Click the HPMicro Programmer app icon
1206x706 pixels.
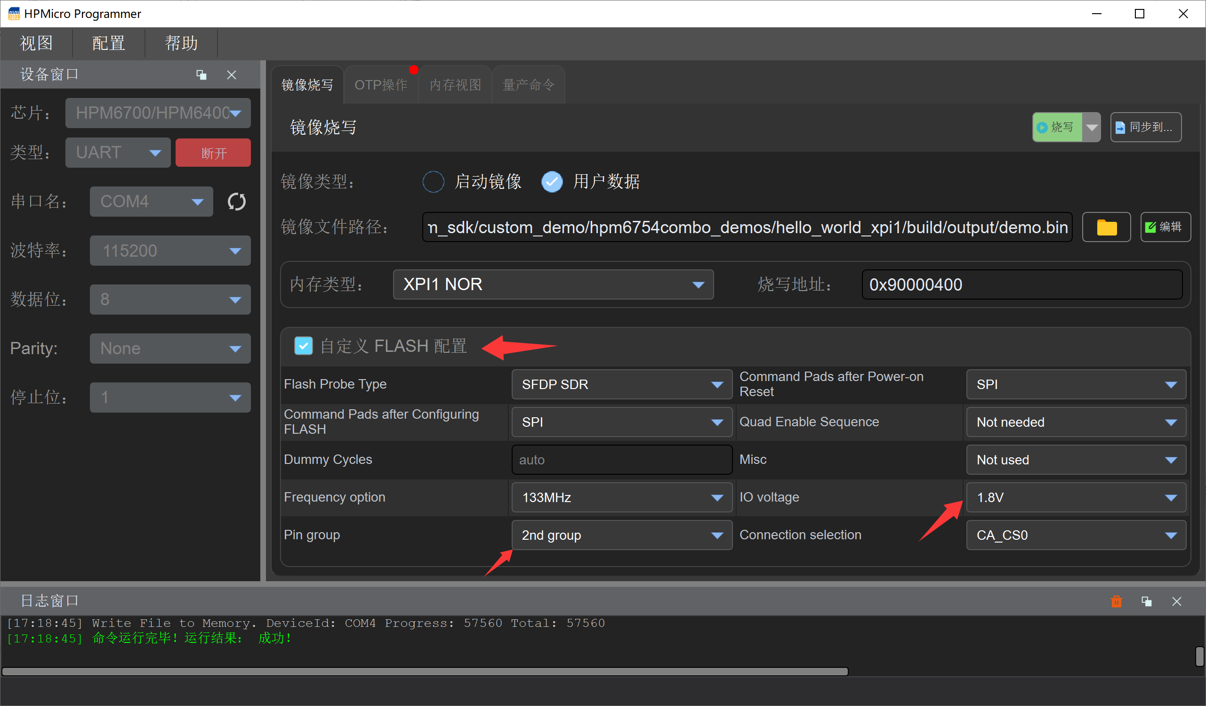point(14,13)
